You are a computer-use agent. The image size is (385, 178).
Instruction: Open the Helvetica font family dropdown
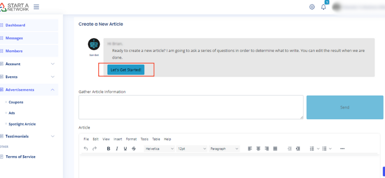[160, 149]
